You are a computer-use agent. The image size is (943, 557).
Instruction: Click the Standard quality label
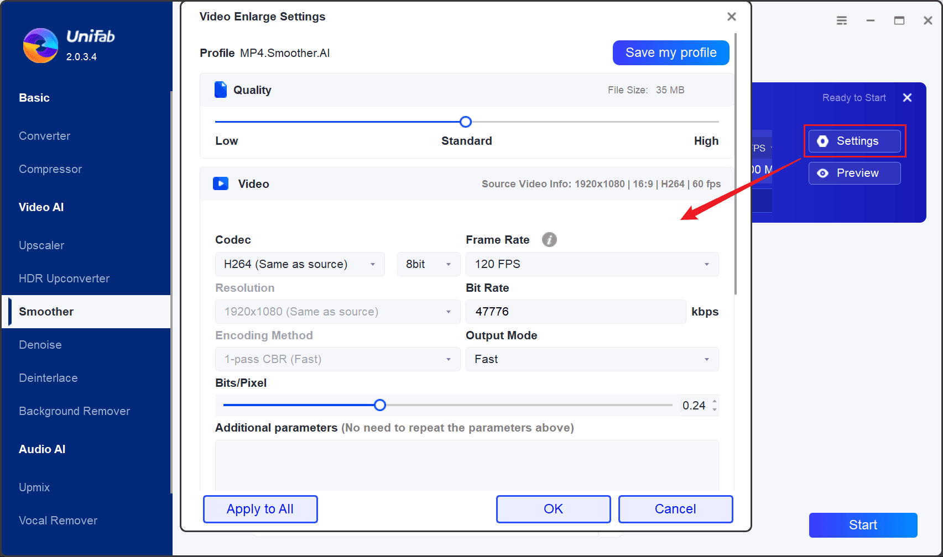[467, 141]
